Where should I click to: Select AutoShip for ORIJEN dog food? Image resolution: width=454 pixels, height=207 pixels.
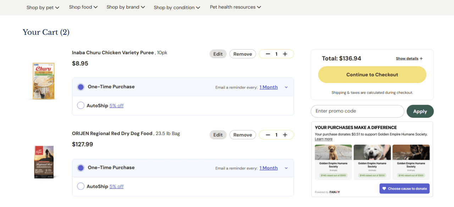[81, 186]
